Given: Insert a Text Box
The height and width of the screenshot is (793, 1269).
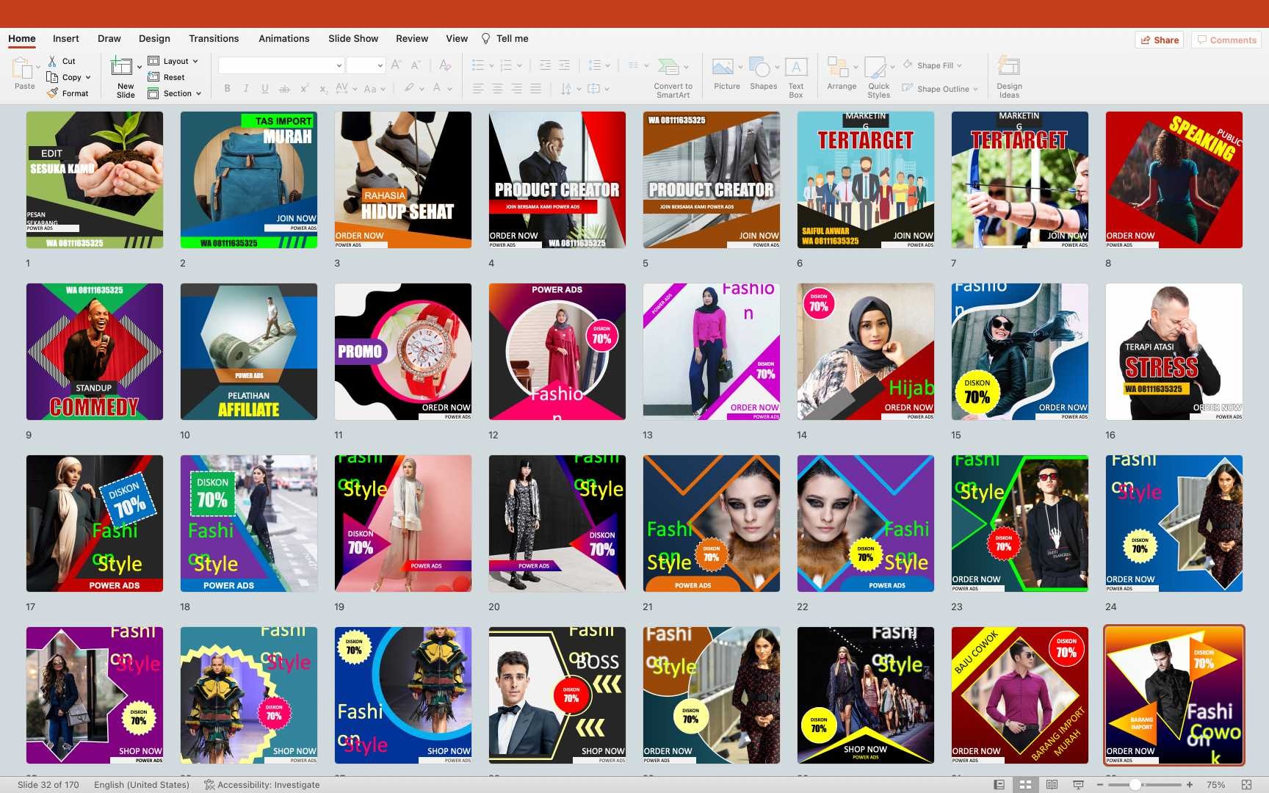Looking at the screenshot, I should pyautogui.click(x=796, y=68).
